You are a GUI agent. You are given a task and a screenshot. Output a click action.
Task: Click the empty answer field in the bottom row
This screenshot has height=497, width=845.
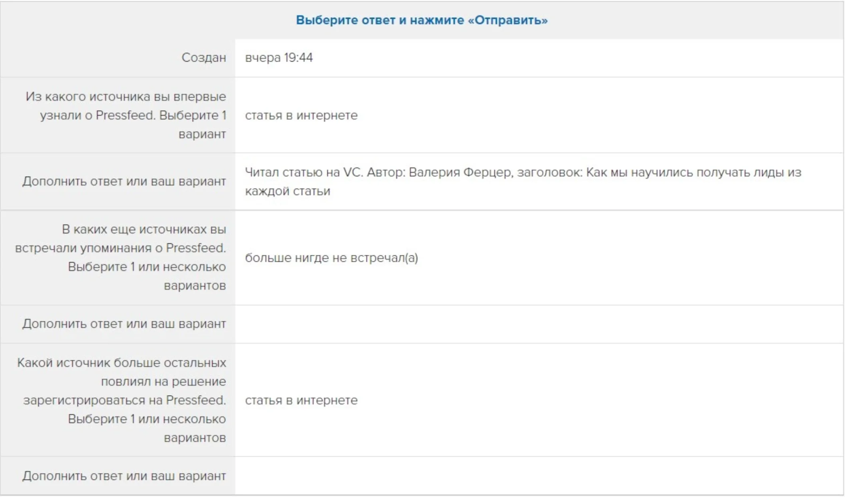[539, 476]
